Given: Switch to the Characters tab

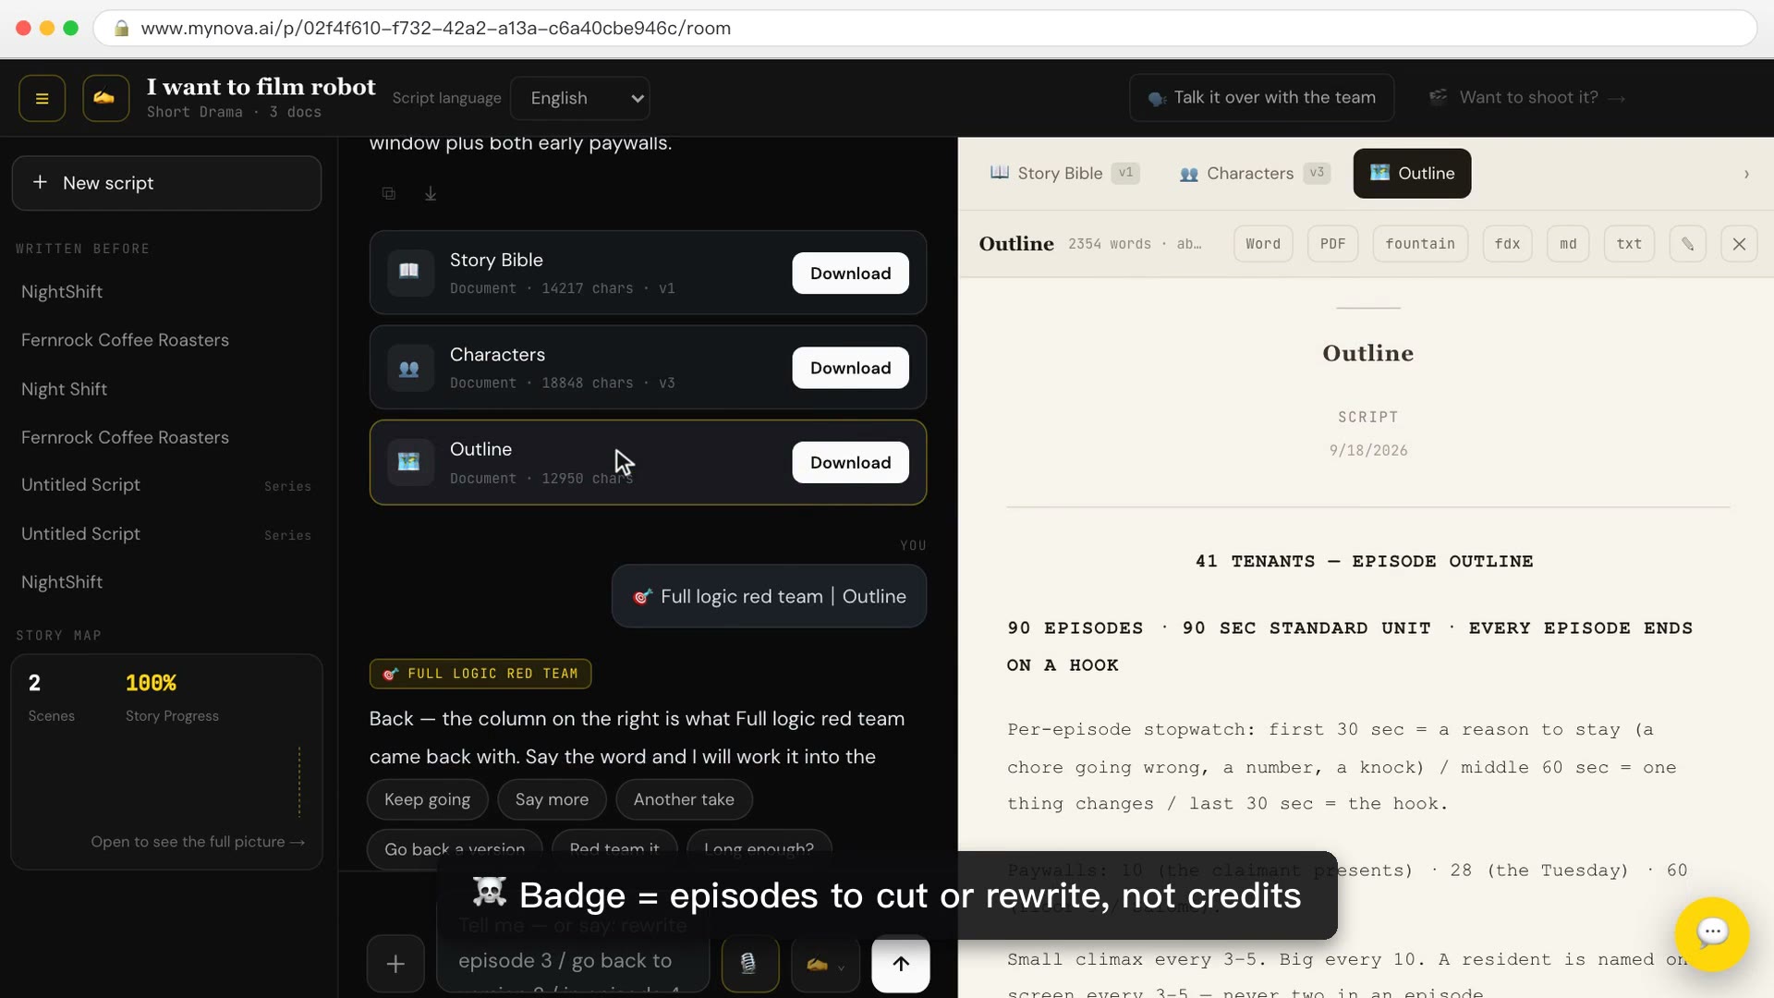Looking at the screenshot, I should click(1254, 174).
